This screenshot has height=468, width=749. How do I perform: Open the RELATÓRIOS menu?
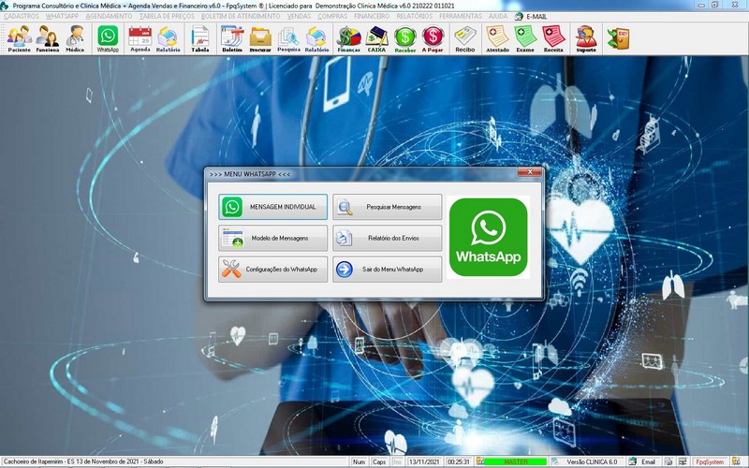[414, 16]
